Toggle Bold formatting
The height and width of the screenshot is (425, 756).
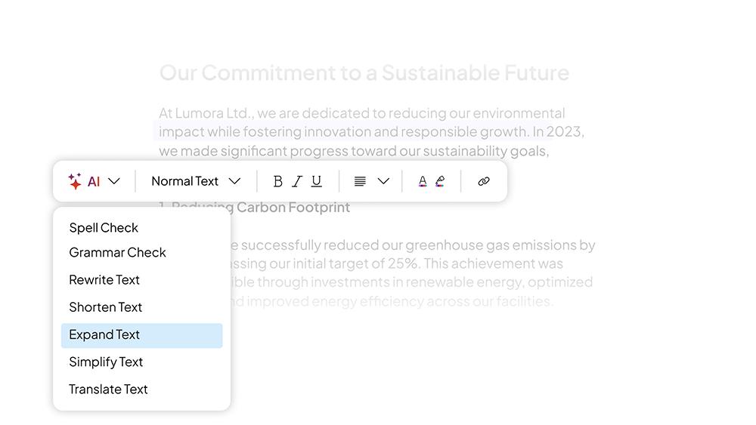(x=277, y=181)
